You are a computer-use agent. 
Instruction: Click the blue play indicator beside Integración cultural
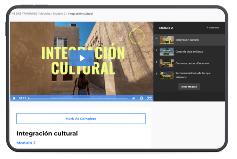tap(156, 38)
